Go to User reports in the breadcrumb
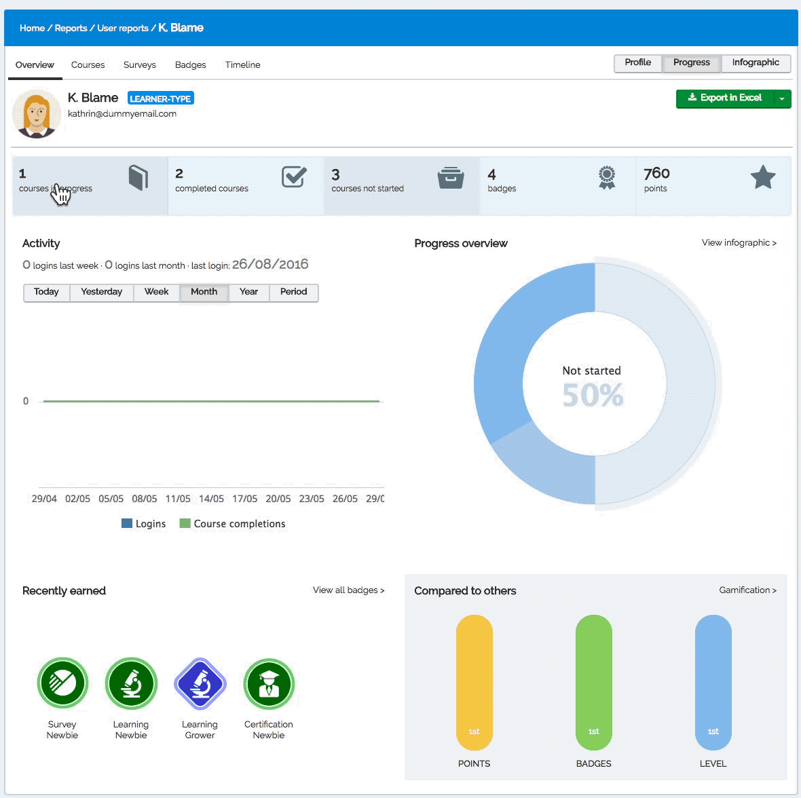Viewport: 801px width, 798px height. pos(123,28)
